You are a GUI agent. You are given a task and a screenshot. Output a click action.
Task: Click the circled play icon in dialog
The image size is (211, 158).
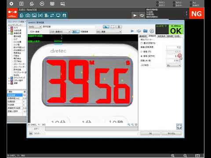click(x=152, y=31)
